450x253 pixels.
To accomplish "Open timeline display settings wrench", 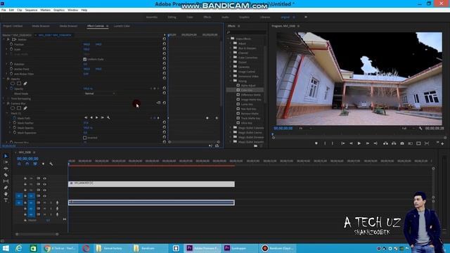I will coord(51,164).
